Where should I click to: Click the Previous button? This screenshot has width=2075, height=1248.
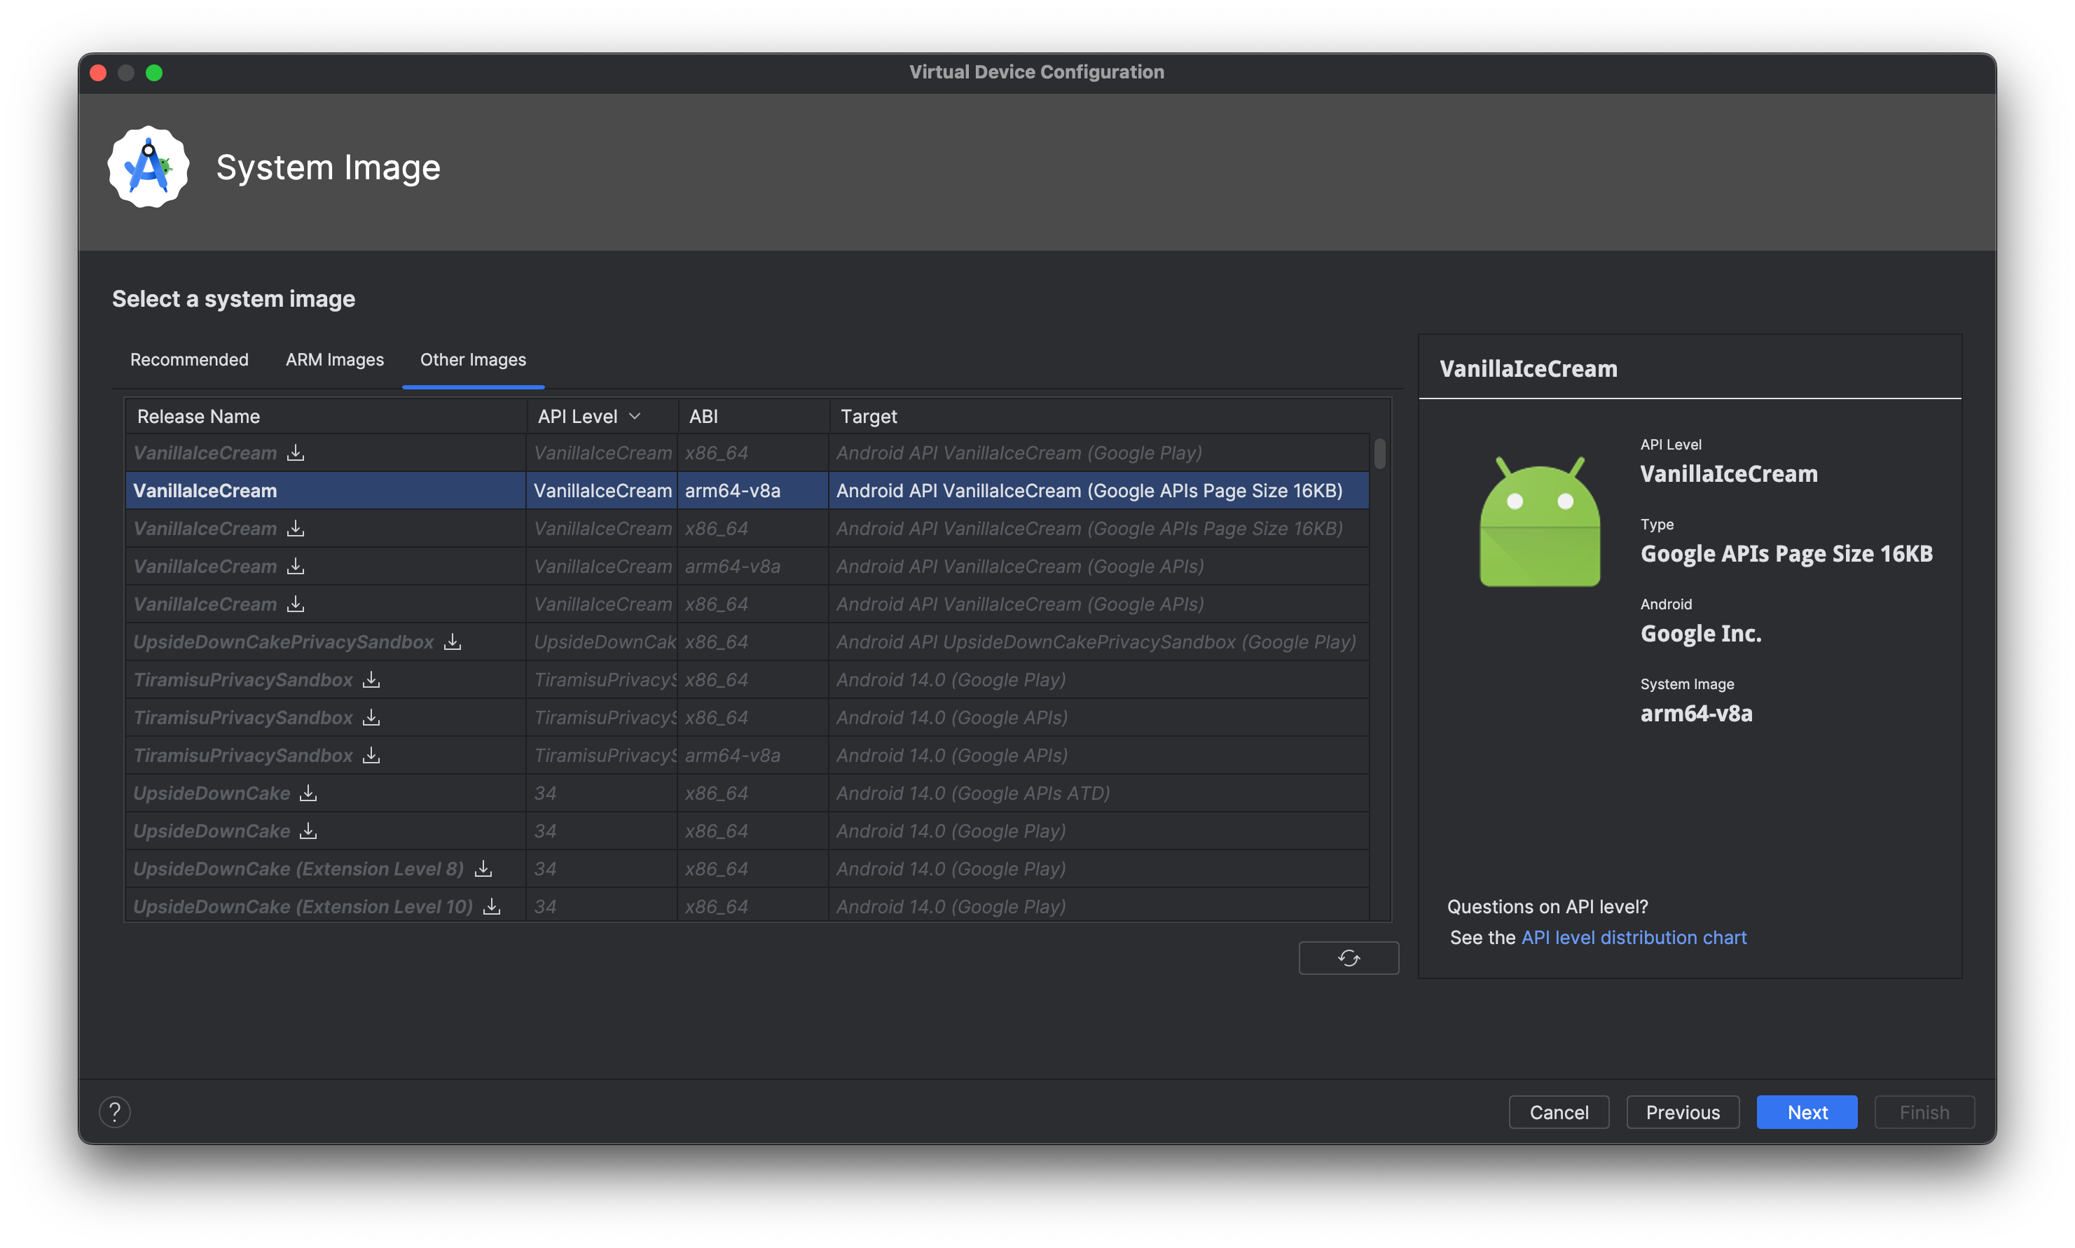click(x=1682, y=1111)
